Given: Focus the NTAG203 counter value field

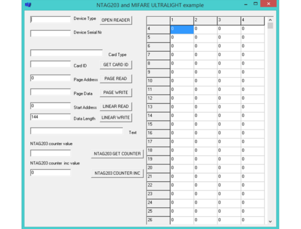Looking at the screenshot, I should click(x=51, y=153).
